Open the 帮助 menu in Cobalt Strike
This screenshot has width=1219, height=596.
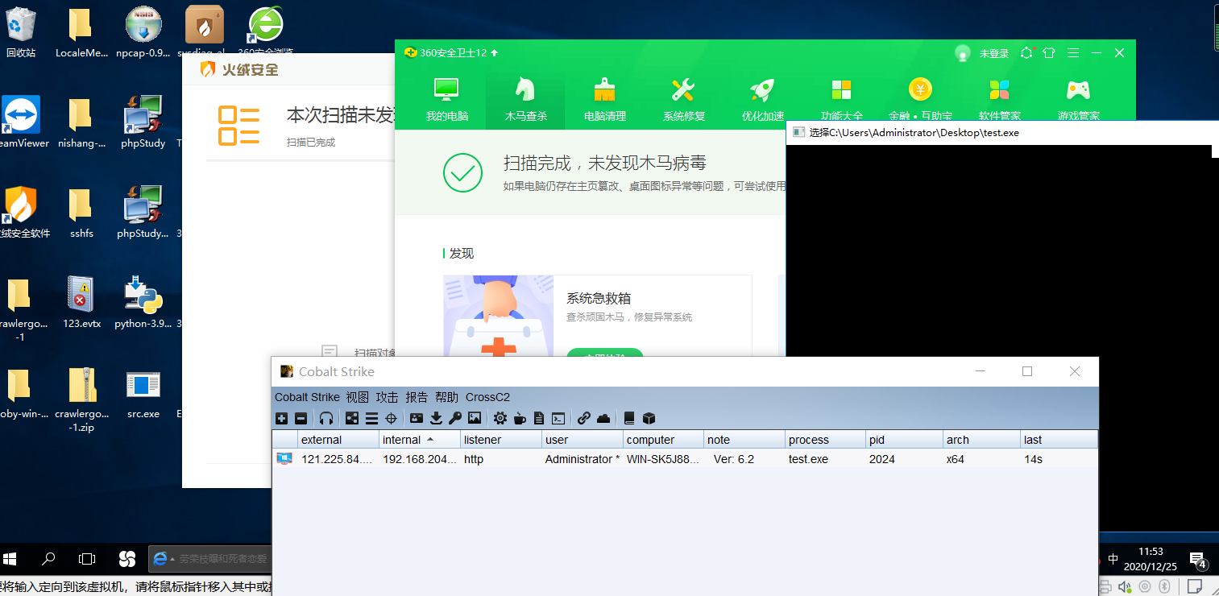[446, 397]
